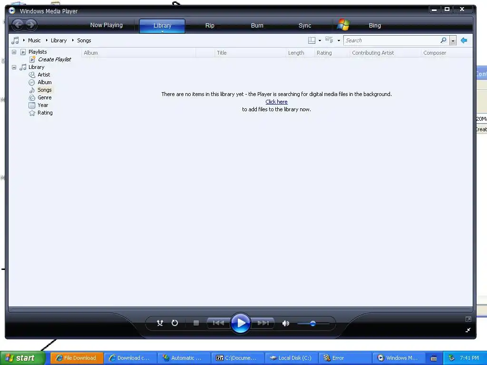Click the Next track button
The width and height of the screenshot is (487, 365).
click(263, 323)
